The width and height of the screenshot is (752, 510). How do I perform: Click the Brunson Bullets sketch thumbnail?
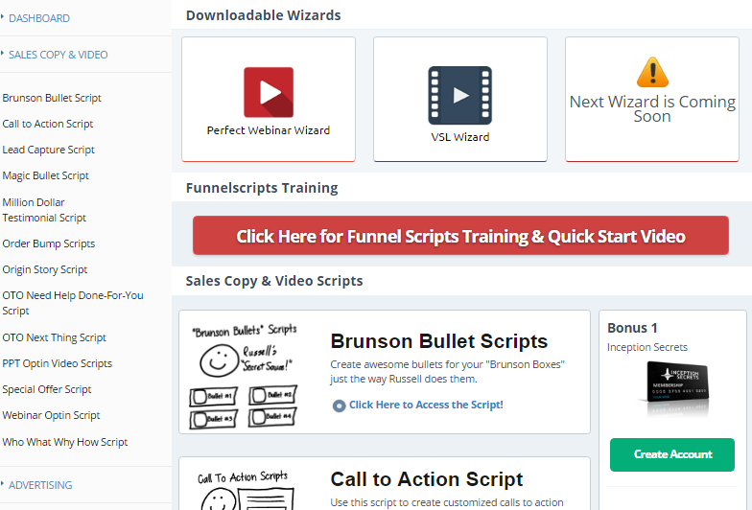[244, 376]
